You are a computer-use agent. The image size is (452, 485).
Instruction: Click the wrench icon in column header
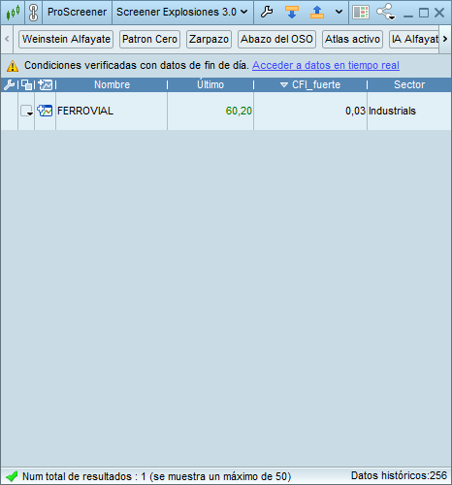tap(9, 85)
